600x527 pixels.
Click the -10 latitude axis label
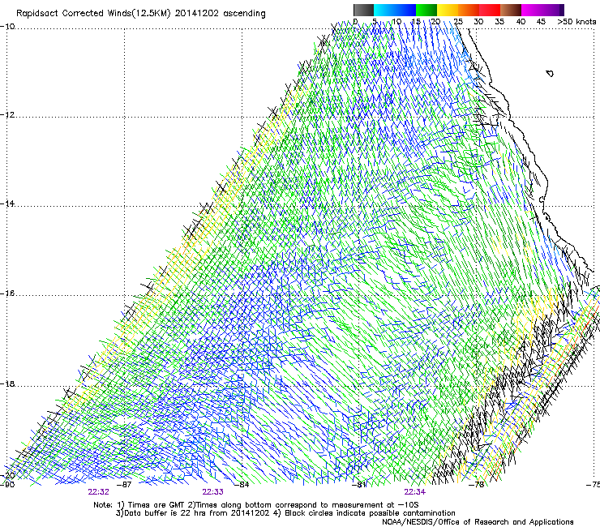tap(7, 27)
